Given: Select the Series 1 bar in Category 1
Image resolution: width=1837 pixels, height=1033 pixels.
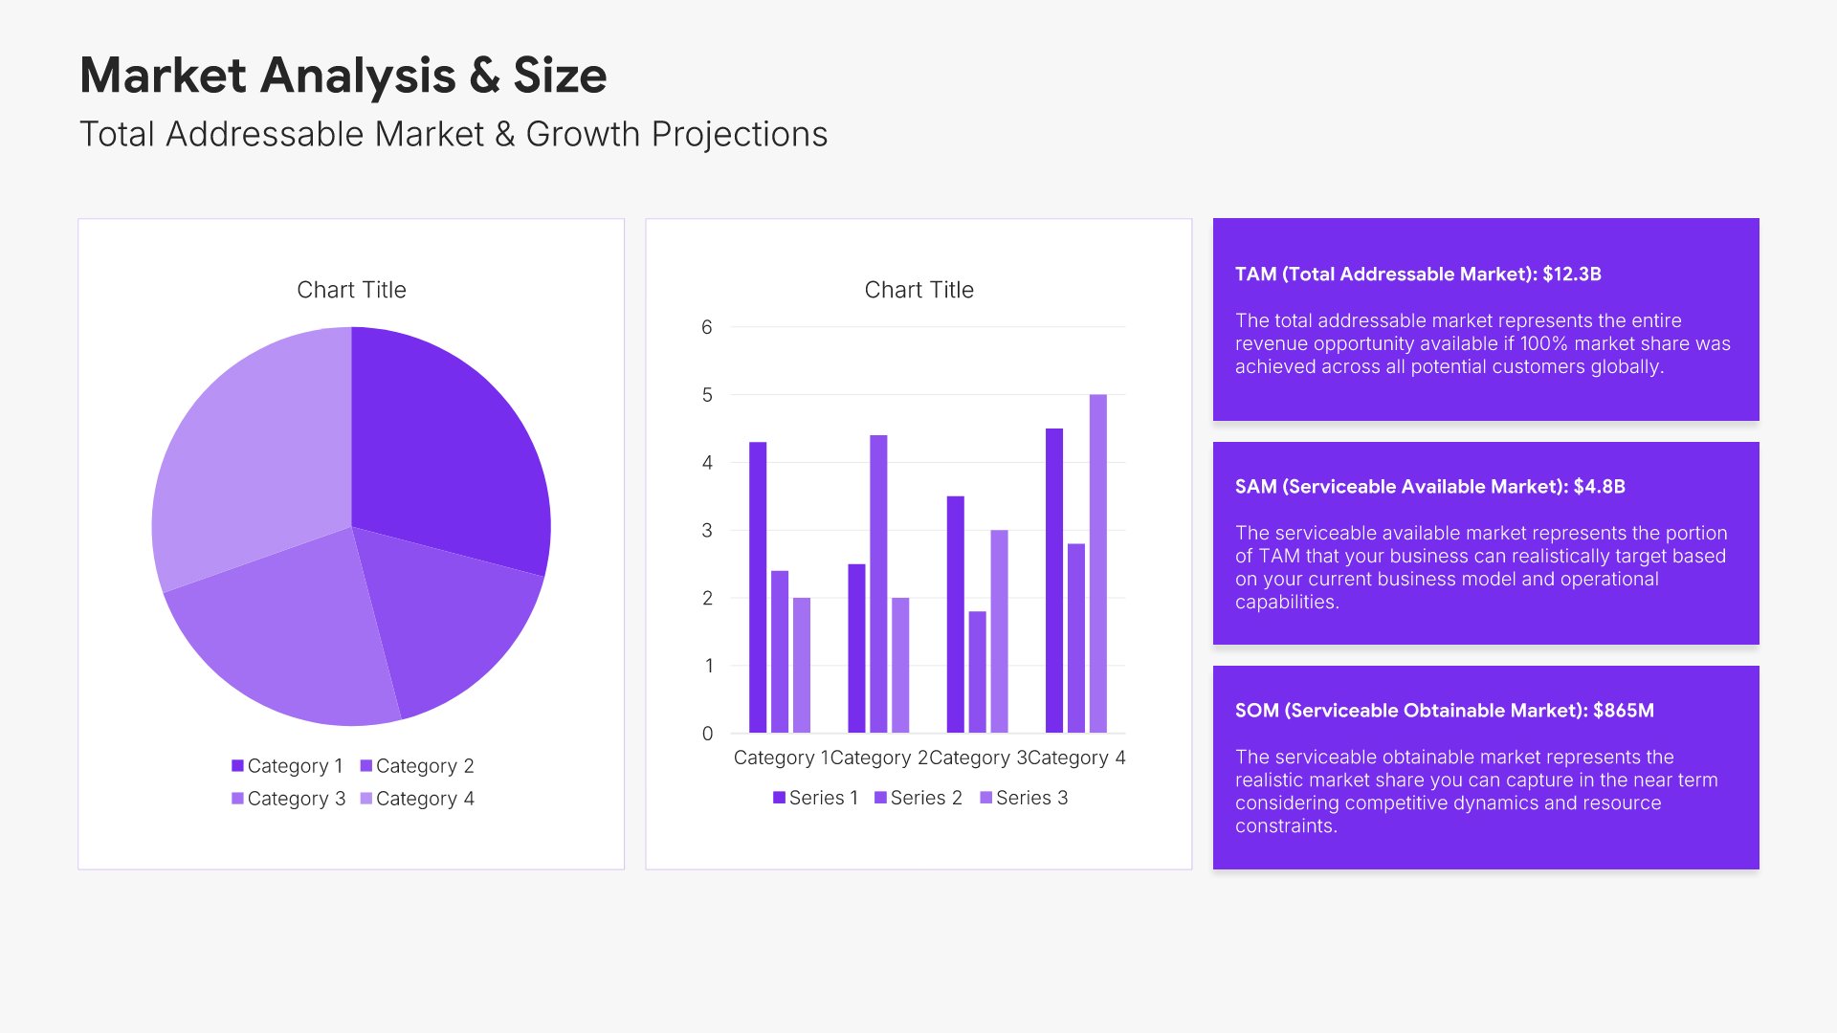Looking at the screenshot, I should (x=758, y=587).
